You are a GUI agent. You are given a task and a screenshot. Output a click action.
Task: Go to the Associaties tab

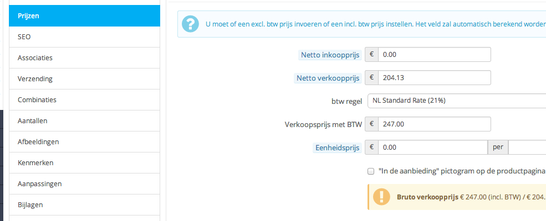pos(84,57)
